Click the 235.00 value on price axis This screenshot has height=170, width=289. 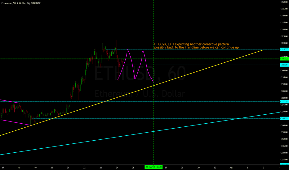point(284,160)
